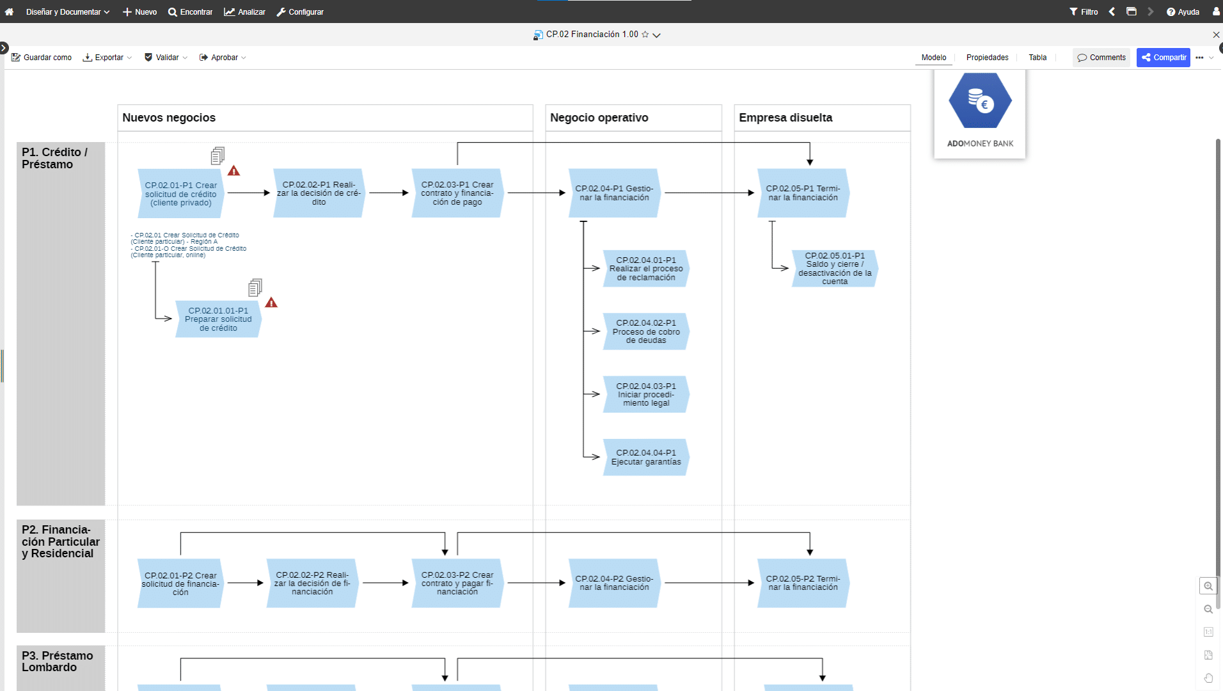
Task: Navigate back with the left chevron
Action: 1112,12
